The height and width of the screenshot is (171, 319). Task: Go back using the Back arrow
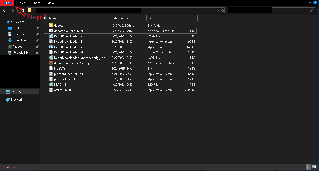[5, 10]
